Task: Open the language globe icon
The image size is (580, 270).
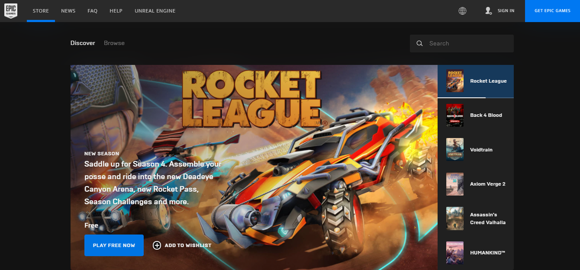Action: click(x=462, y=11)
